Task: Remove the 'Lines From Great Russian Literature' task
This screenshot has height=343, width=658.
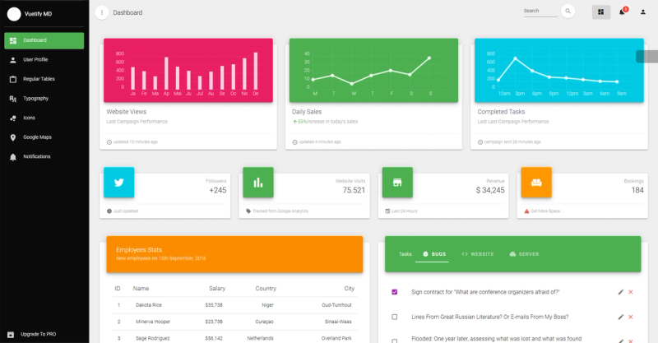Action: pos(630,317)
